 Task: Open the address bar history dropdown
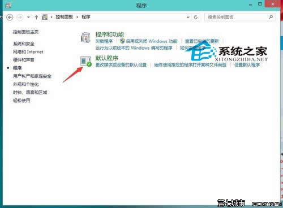pyautogui.click(x=188, y=17)
